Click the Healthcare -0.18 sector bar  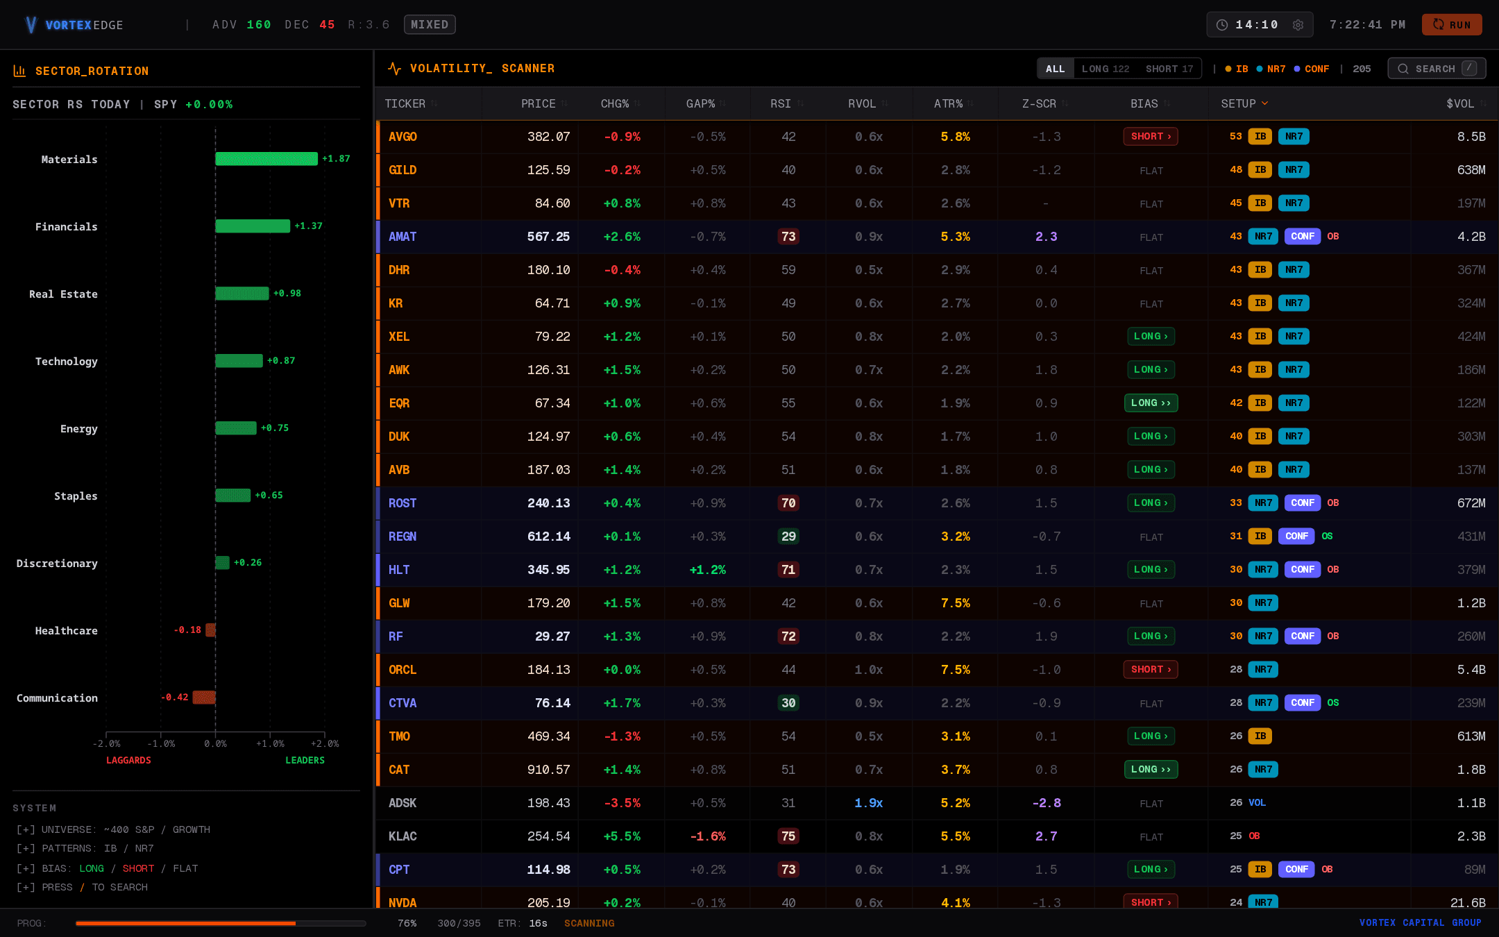coord(211,630)
